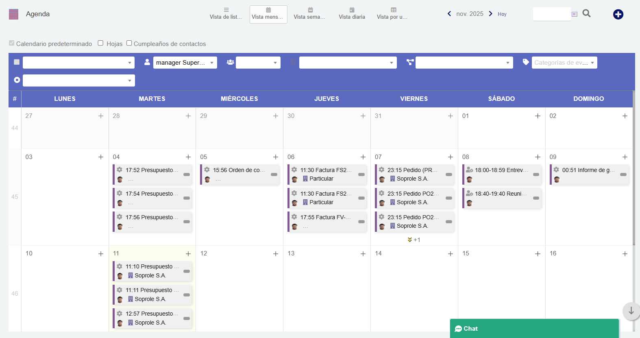Open the Vista por usuario tab
The image size is (640, 338).
tap(393, 14)
